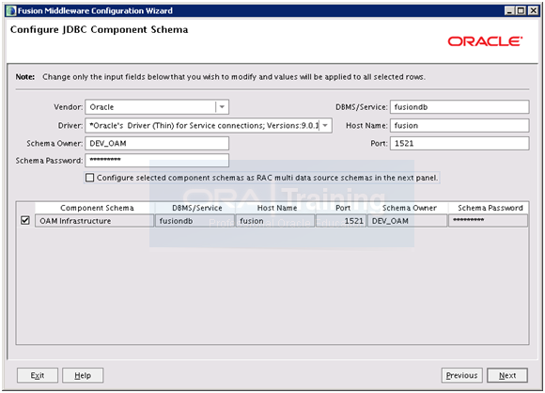Tick the RAC multi data source checkbox
The image size is (545, 393).
click(89, 178)
